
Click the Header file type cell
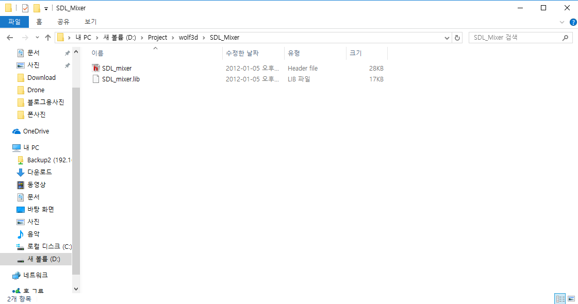(x=303, y=68)
